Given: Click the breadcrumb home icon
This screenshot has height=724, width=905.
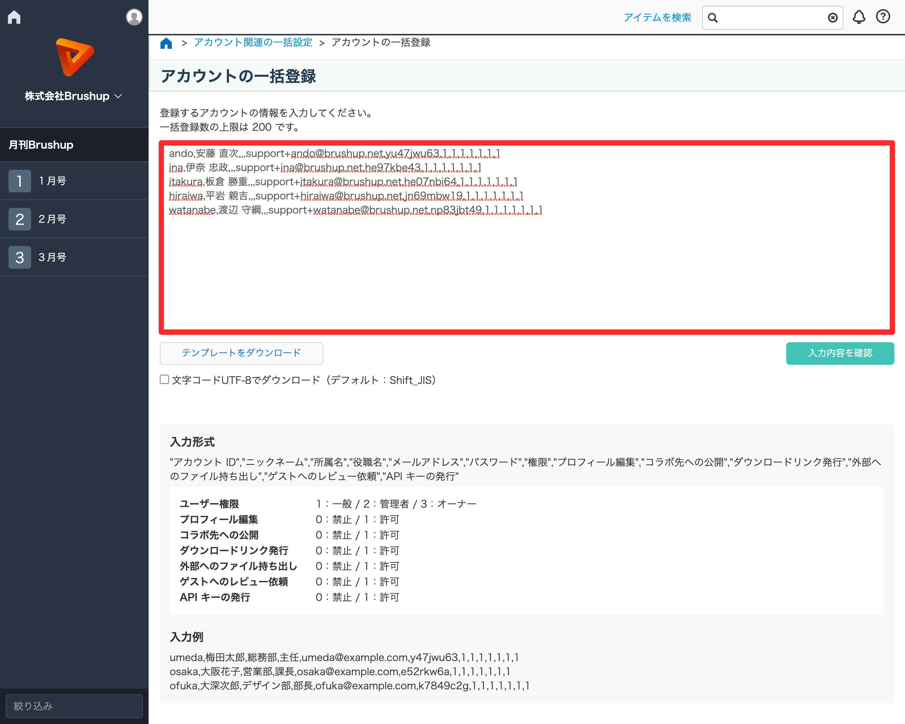Looking at the screenshot, I should pyautogui.click(x=166, y=43).
